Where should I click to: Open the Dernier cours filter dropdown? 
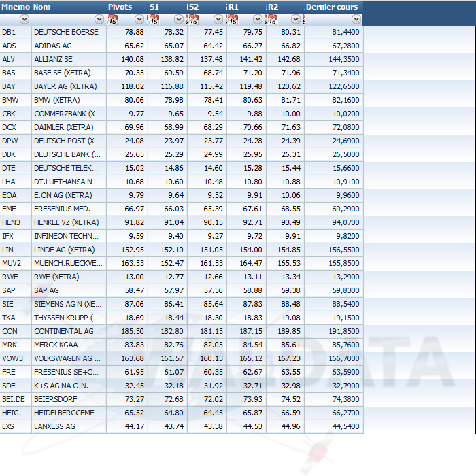[356, 20]
